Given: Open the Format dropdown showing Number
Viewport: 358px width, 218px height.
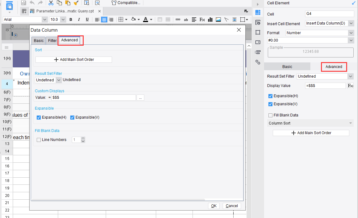Looking at the screenshot, I should [x=350, y=33].
